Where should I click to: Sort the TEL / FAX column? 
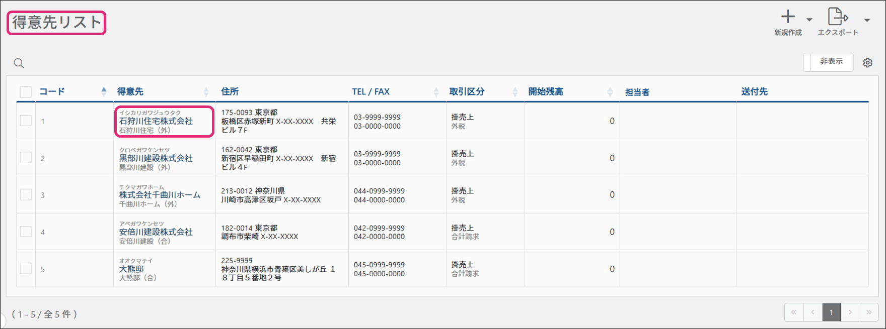point(436,92)
